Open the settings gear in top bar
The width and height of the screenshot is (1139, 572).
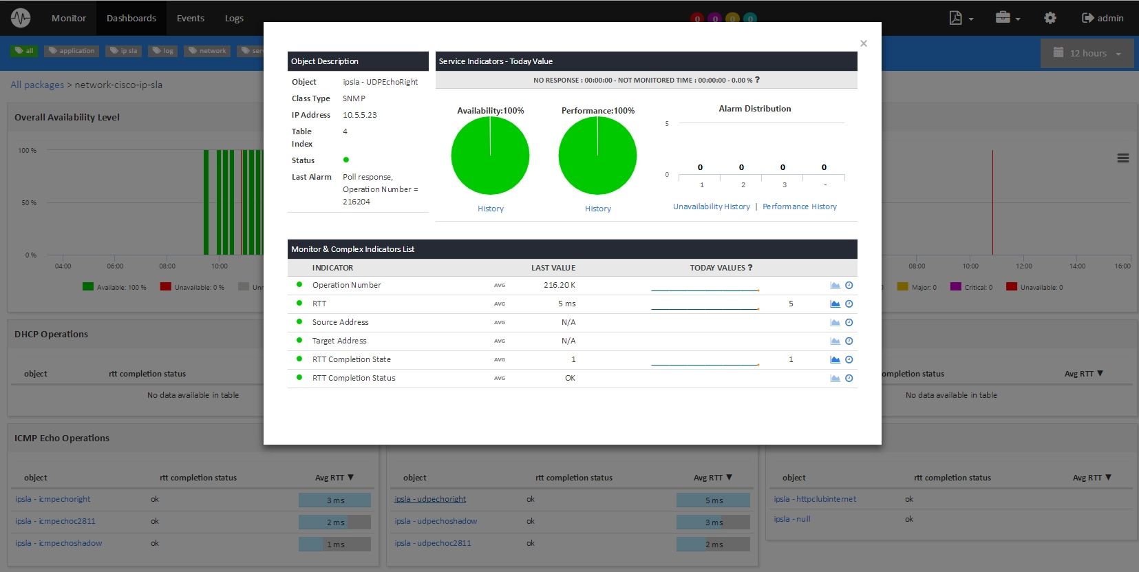[1050, 18]
